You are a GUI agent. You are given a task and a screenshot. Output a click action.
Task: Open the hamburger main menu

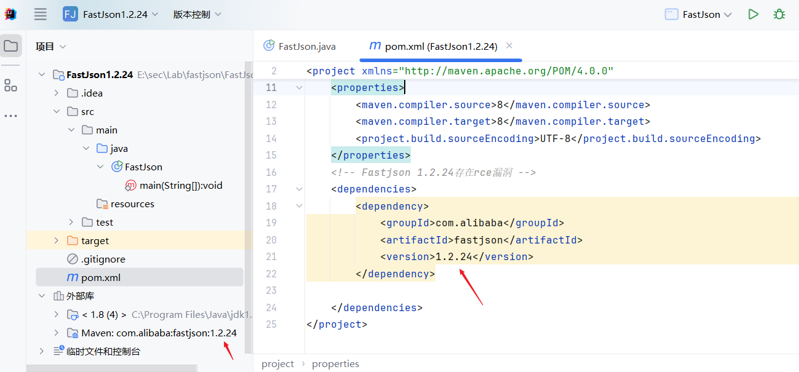(40, 14)
